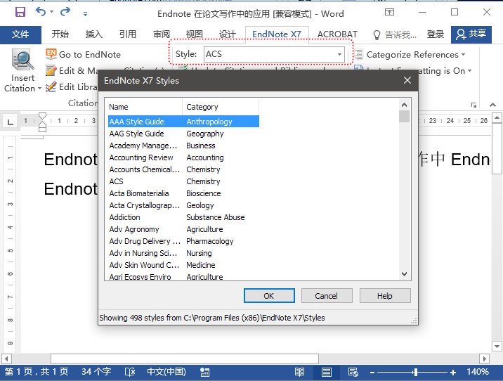Click the Go to EndNote icon

51,54
